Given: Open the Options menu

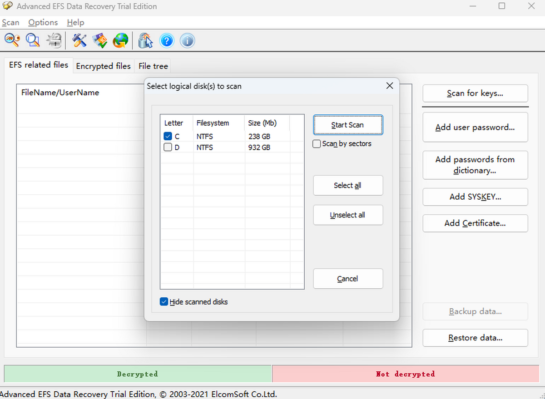Looking at the screenshot, I should (43, 22).
